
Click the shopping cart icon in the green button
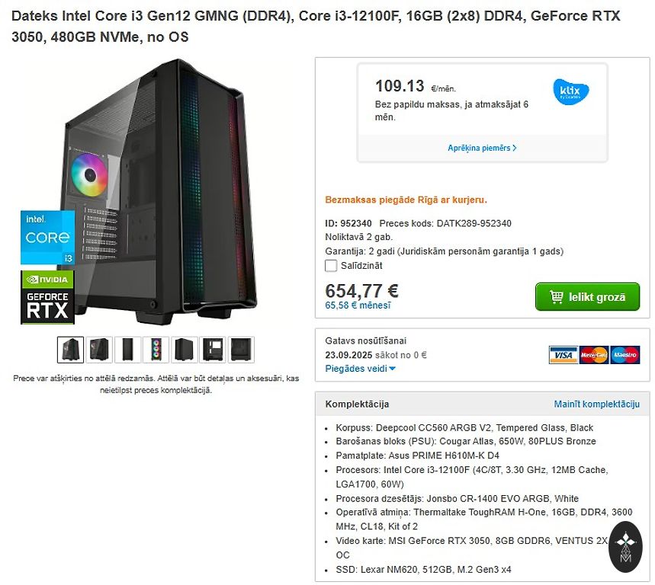556,296
